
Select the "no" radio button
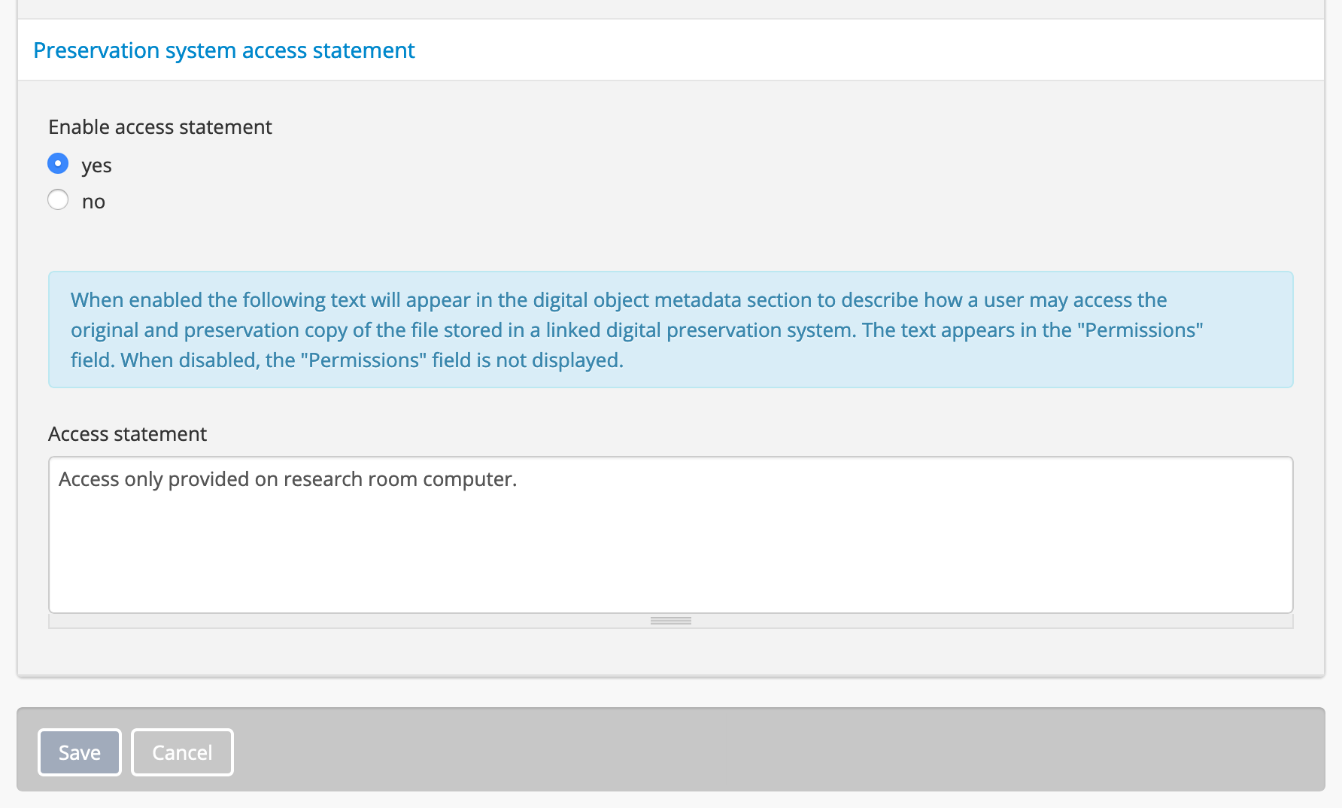click(x=58, y=200)
